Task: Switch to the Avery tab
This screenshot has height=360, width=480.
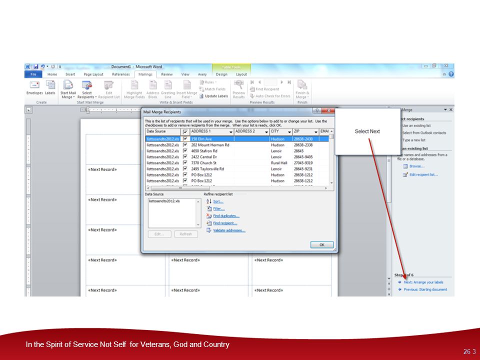Action: point(202,74)
